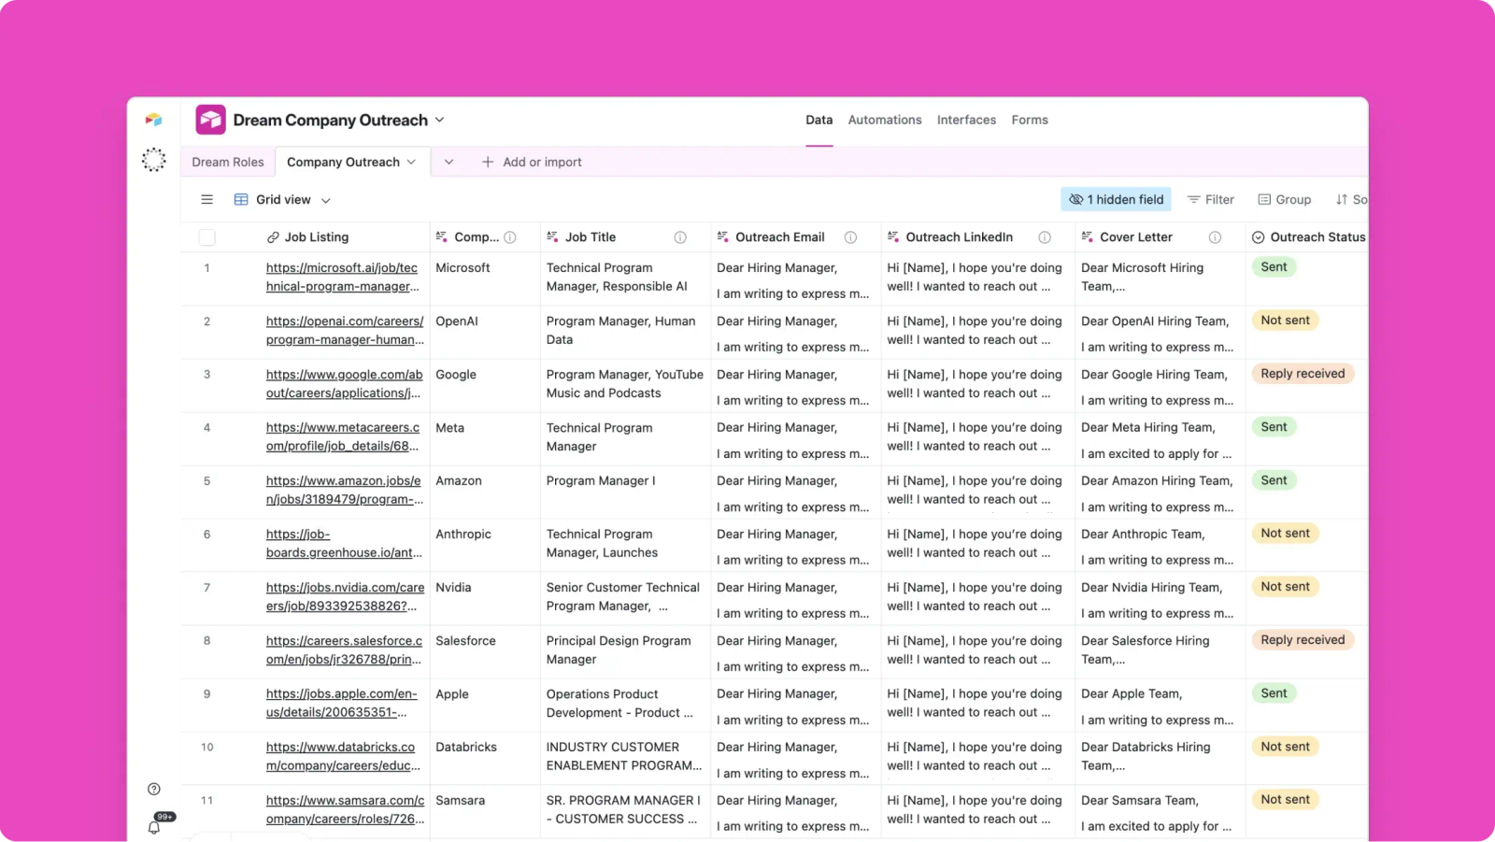Viewport: 1495px width, 842px height.
Task: Select Nvidia row Outreach LinkedIn cell
Action: [977, 598]
